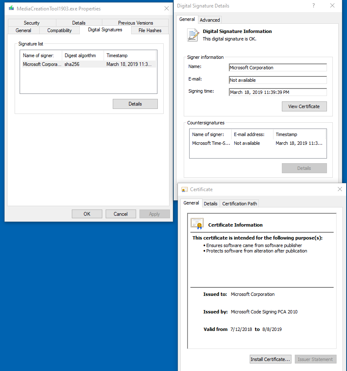The width and height of the screenshot is (347, 371).
Task: Click the Apply button in Properties
Action: [x=155, y=214]
